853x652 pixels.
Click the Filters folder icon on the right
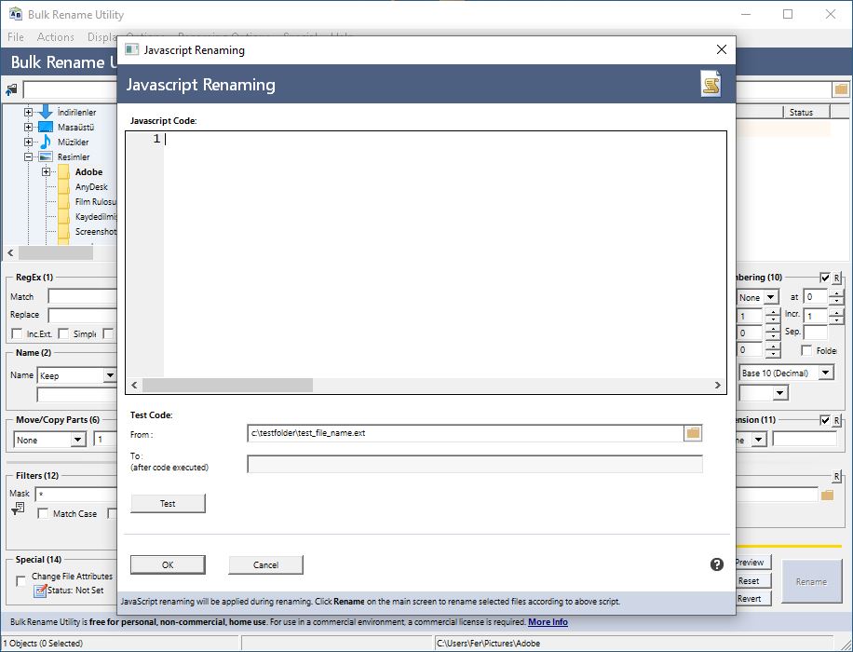(828, 495)
